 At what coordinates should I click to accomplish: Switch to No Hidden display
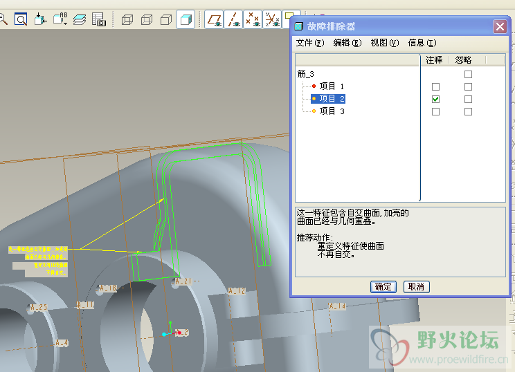(x=166, y=19)
